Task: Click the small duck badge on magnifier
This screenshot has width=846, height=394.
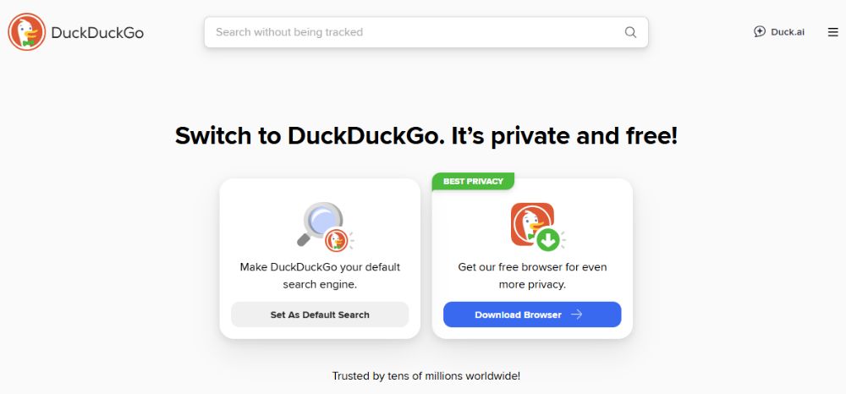Action: [x=336, y=240]
